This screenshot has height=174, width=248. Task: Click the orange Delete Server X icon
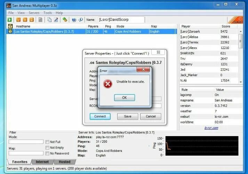point(25,20)
